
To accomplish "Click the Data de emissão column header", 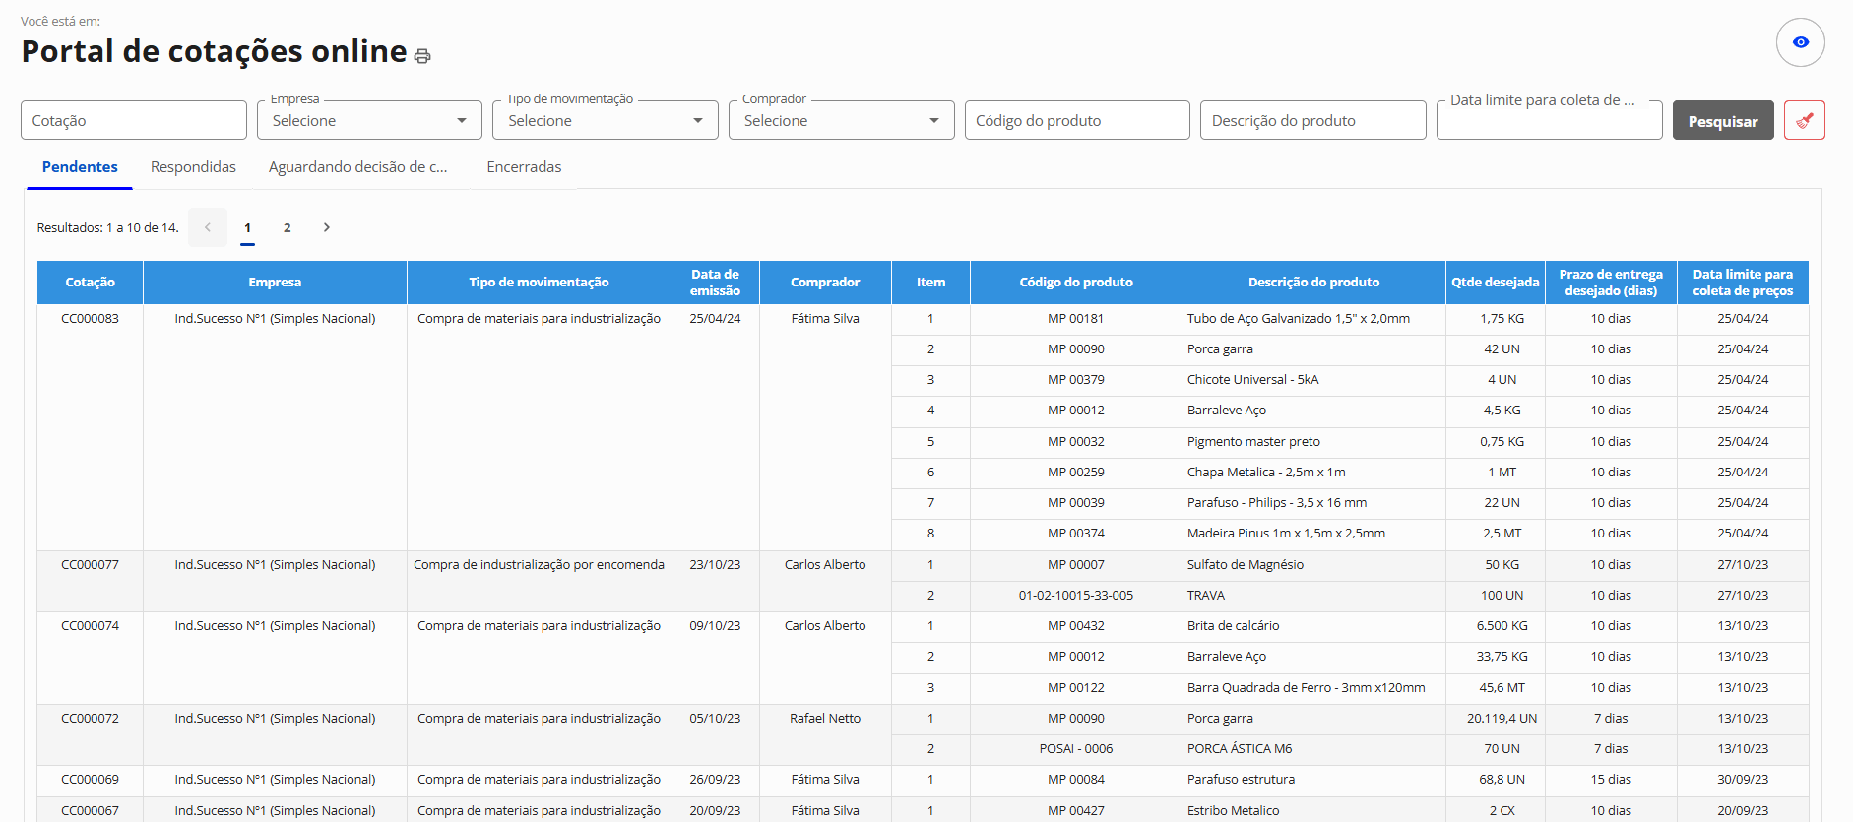I will pos(715,283).
